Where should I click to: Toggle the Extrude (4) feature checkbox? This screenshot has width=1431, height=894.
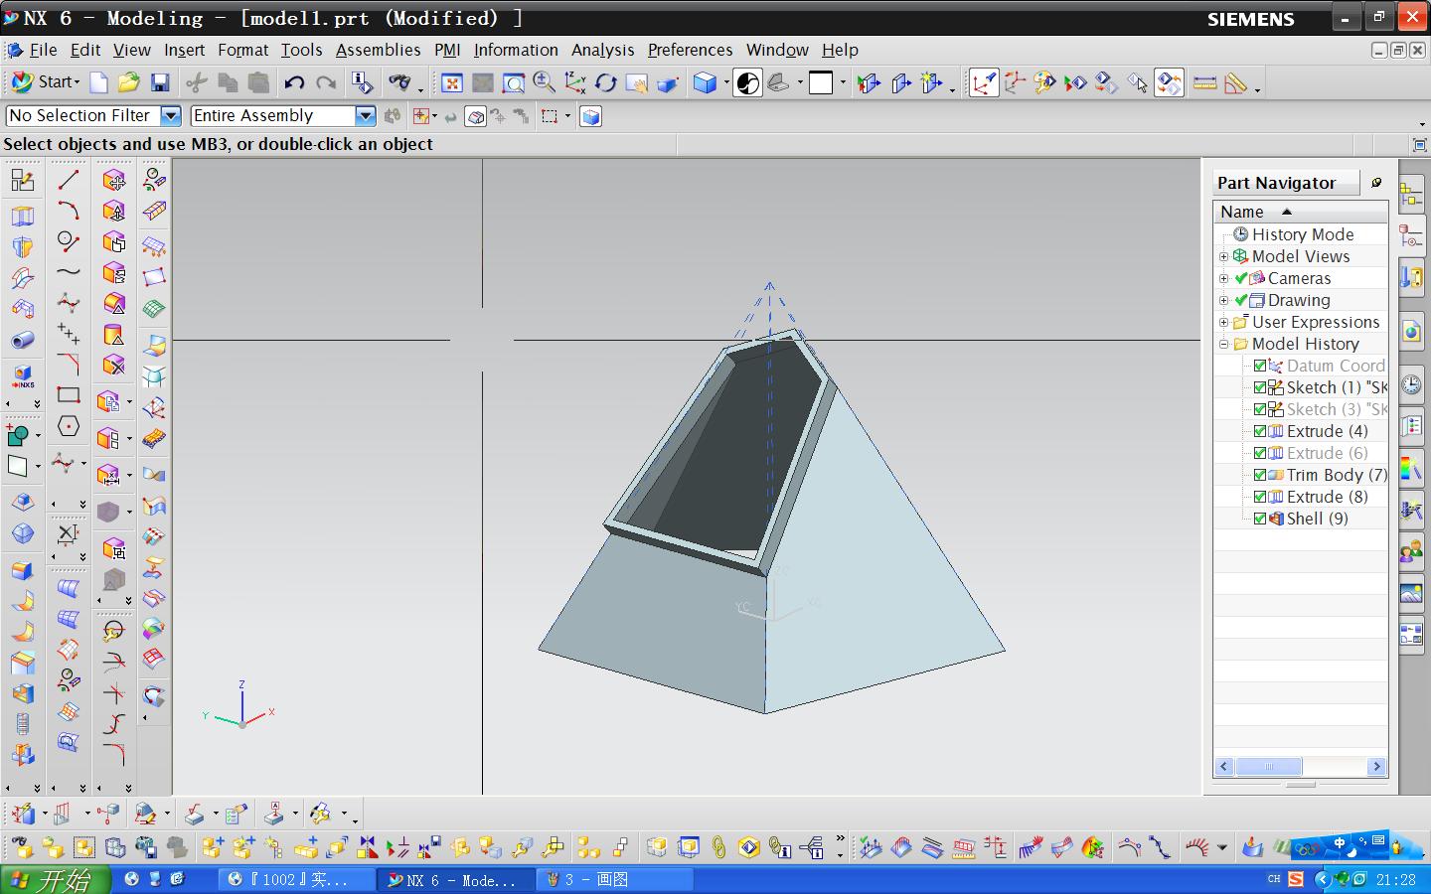[1260, 431]
